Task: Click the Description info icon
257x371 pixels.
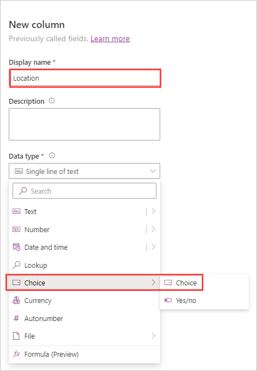Action: [x=51, y=101]
